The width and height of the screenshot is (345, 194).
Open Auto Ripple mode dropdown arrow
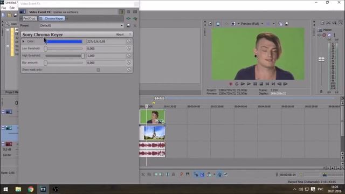[215, 175]
